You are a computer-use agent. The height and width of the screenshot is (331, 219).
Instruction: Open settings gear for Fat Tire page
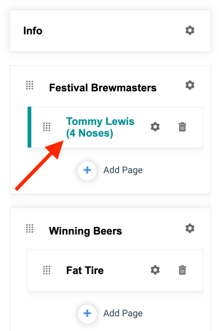(155, 270)
